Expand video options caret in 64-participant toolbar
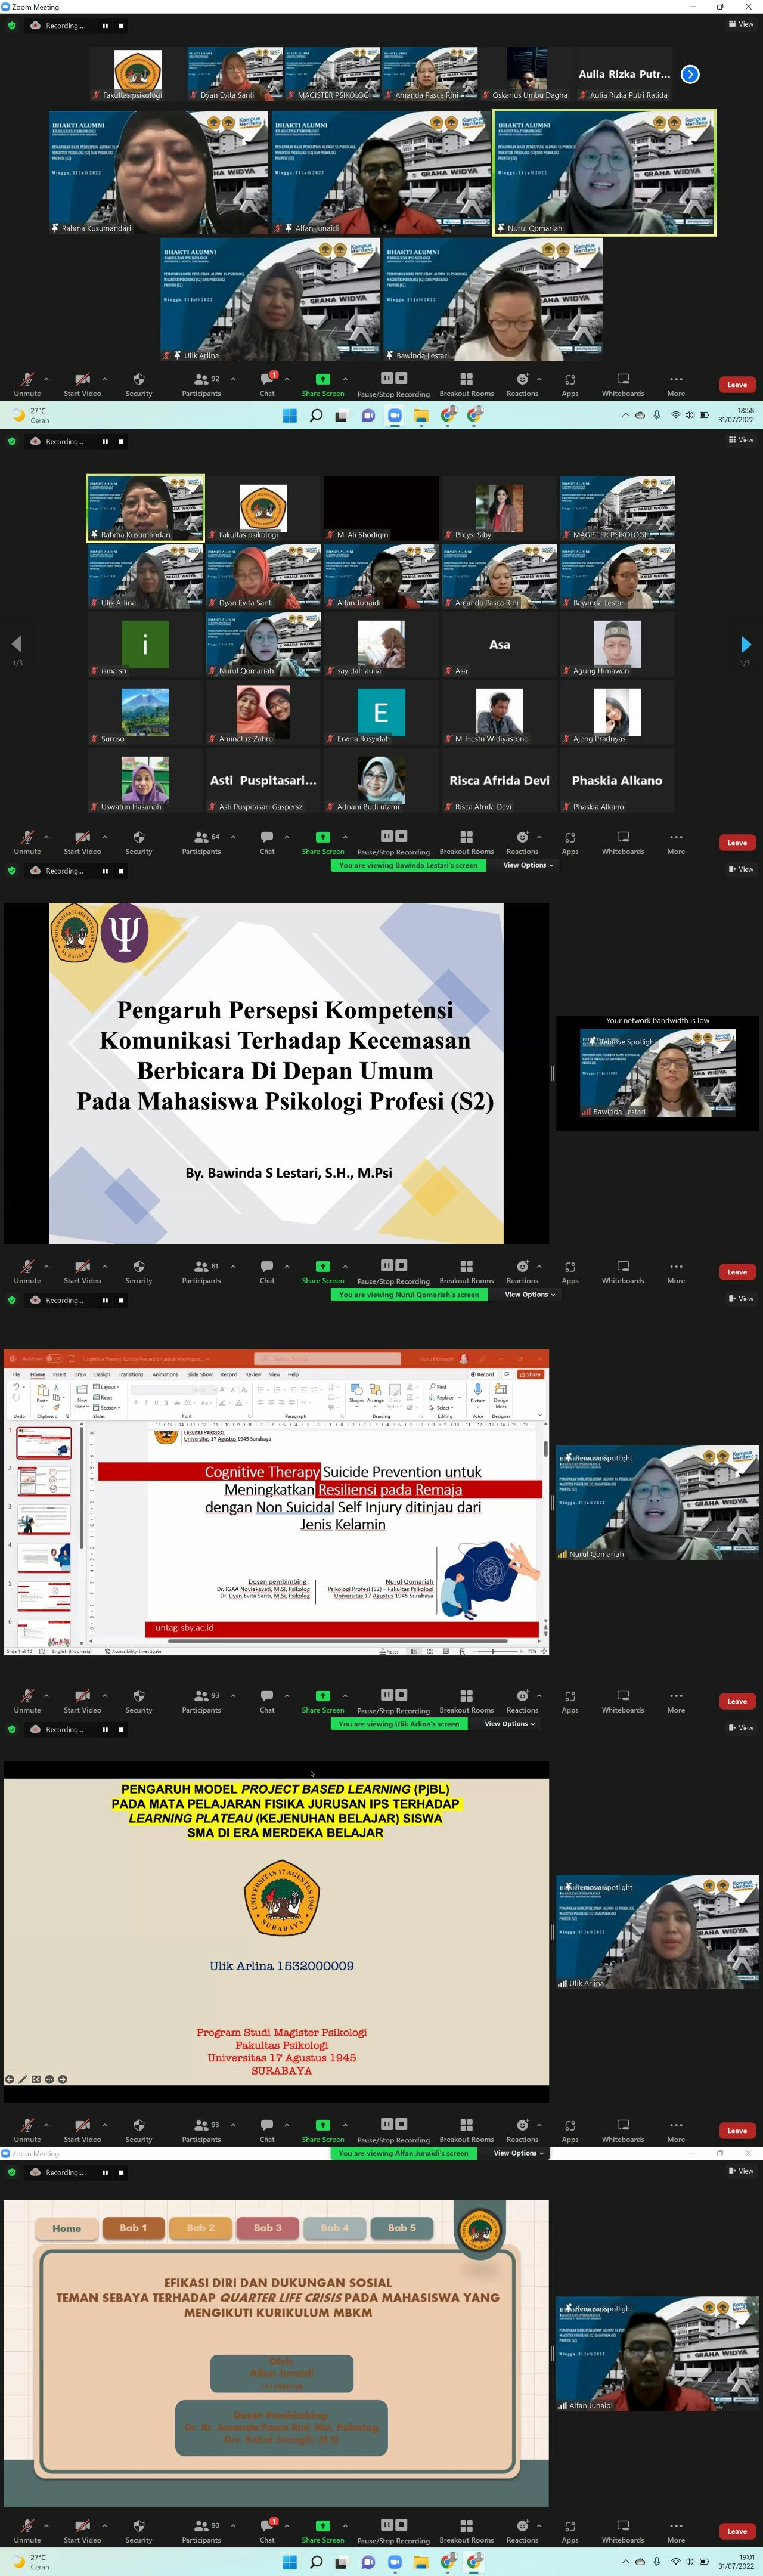This screenshot has height=2576, width=763. pyautogui.click(x=104, y=837)
